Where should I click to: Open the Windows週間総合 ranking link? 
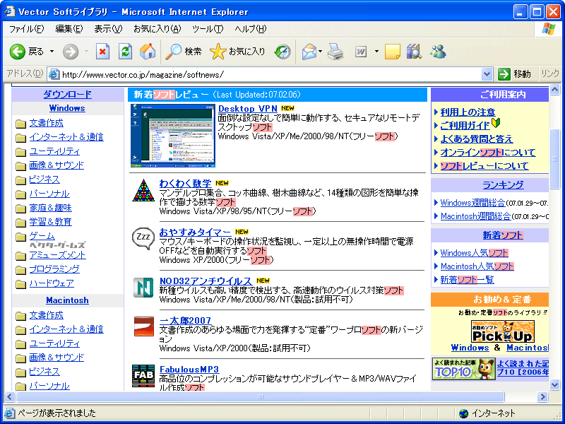coord(472,203)
